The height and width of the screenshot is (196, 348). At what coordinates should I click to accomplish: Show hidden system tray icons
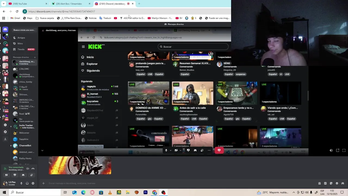click(294, 192)
